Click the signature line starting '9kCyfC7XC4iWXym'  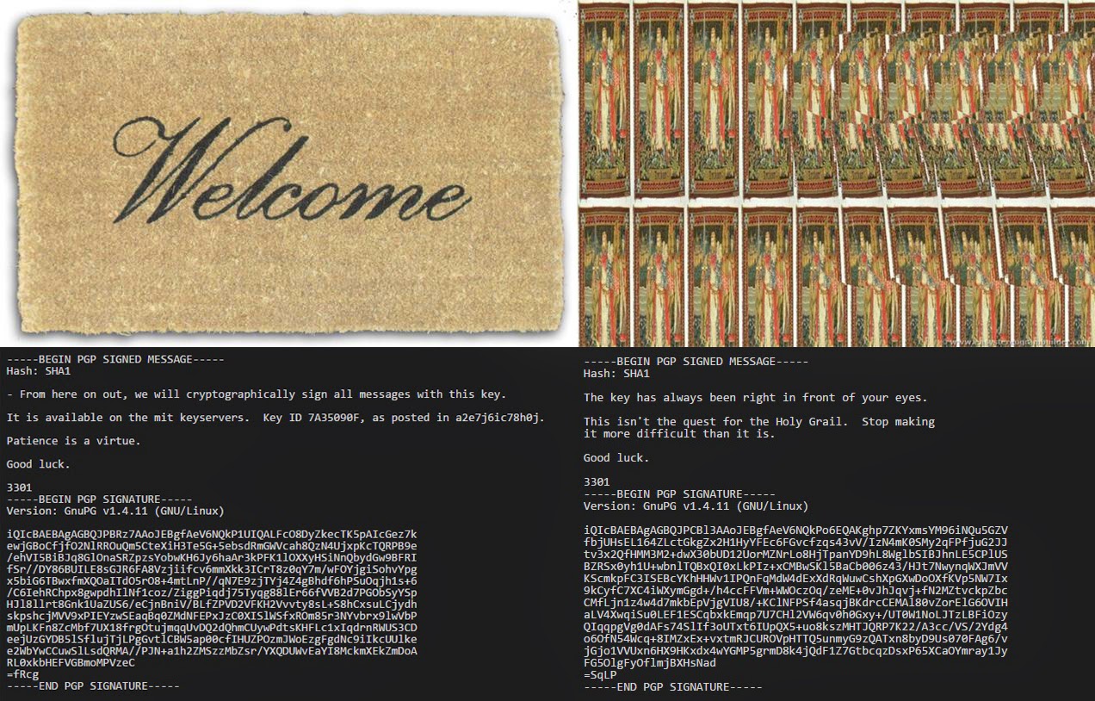point(795,590)
